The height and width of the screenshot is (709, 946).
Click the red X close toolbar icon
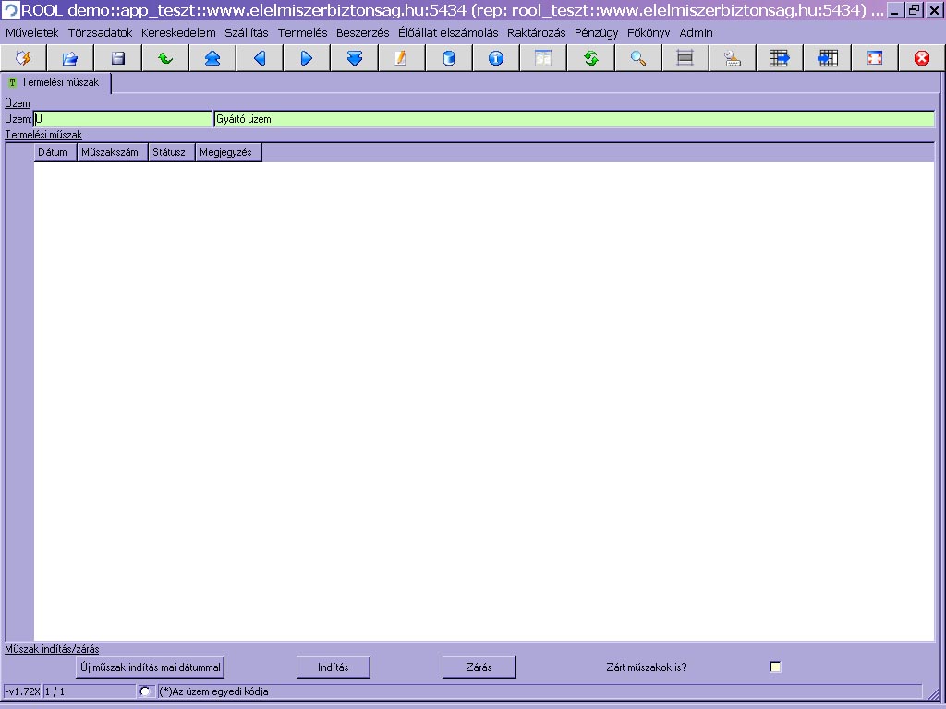pos(921,58)
